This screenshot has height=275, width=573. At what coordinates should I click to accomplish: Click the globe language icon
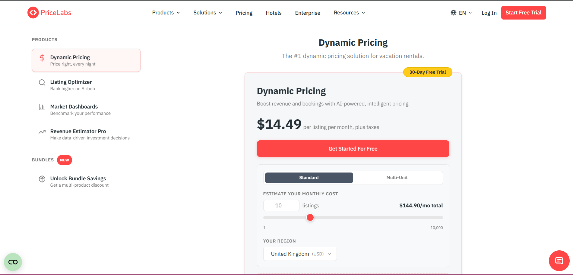click(x=453, y=13)
